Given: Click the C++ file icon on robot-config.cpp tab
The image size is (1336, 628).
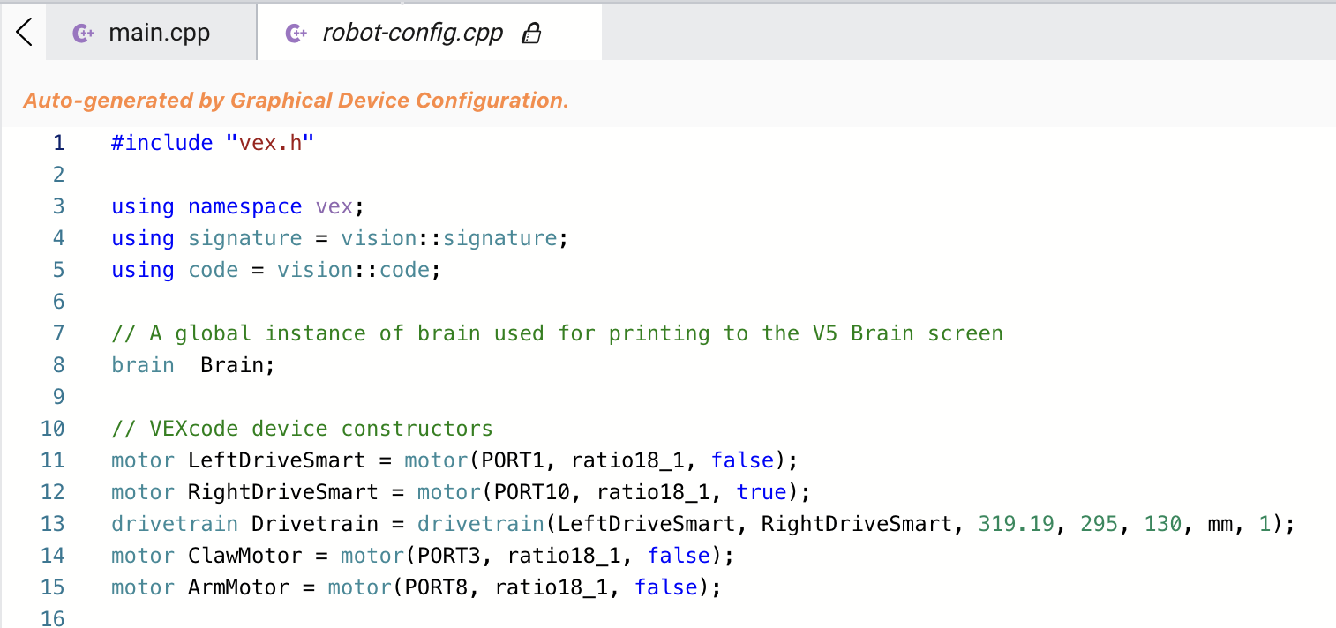Looking at the screenshot, I should 296,34.
